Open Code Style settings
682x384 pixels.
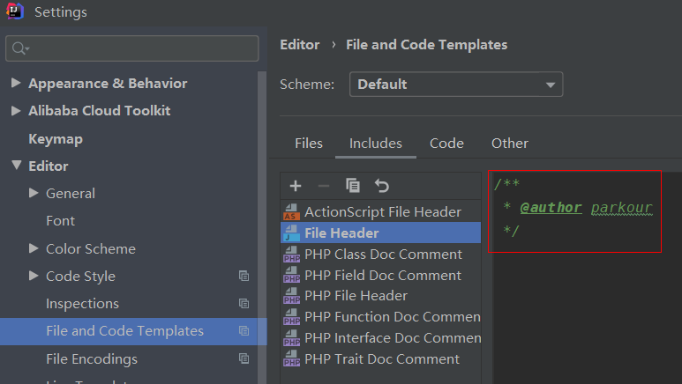80,277
